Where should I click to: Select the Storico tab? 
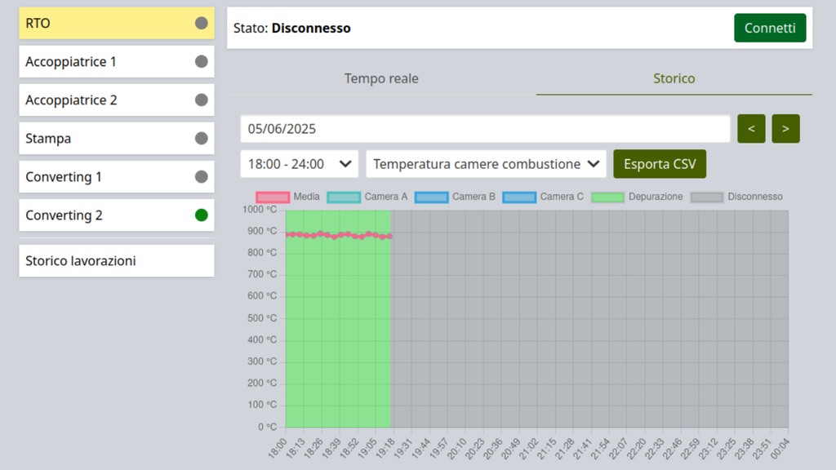click(x=674, y=79)
